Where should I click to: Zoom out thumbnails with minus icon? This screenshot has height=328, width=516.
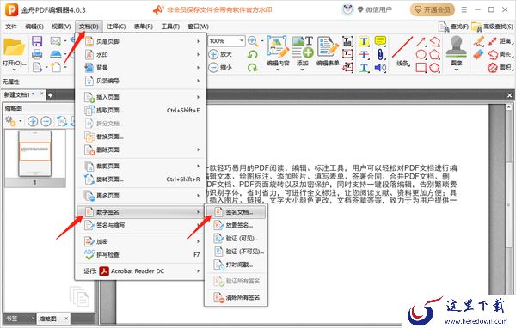click(46, 121)
